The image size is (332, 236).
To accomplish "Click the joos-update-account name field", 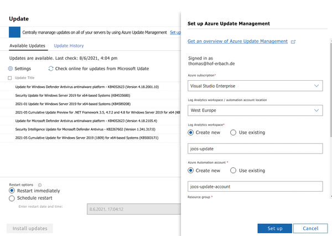I will tap(255, 186).
